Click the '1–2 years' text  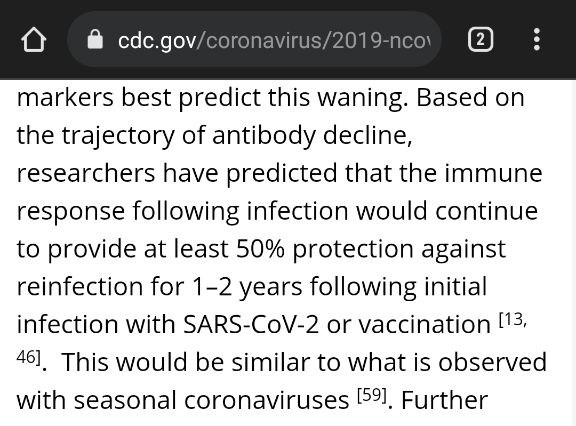pyautogui.click(x=247, y=287)
